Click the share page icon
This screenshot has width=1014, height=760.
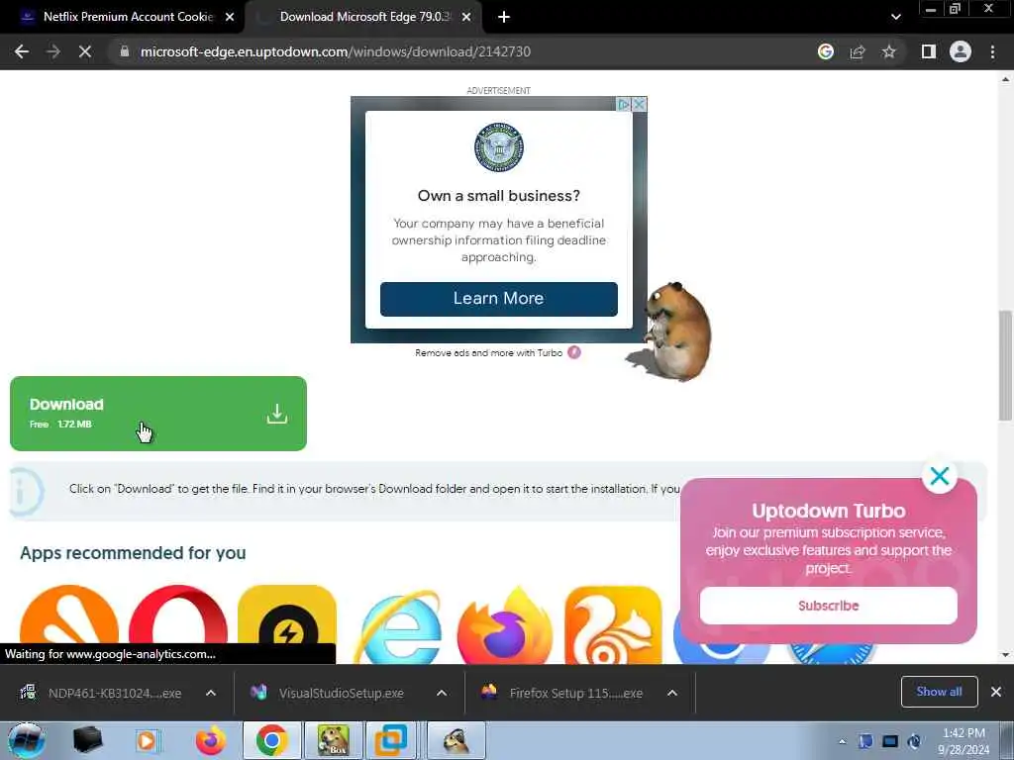pos(858,51)
